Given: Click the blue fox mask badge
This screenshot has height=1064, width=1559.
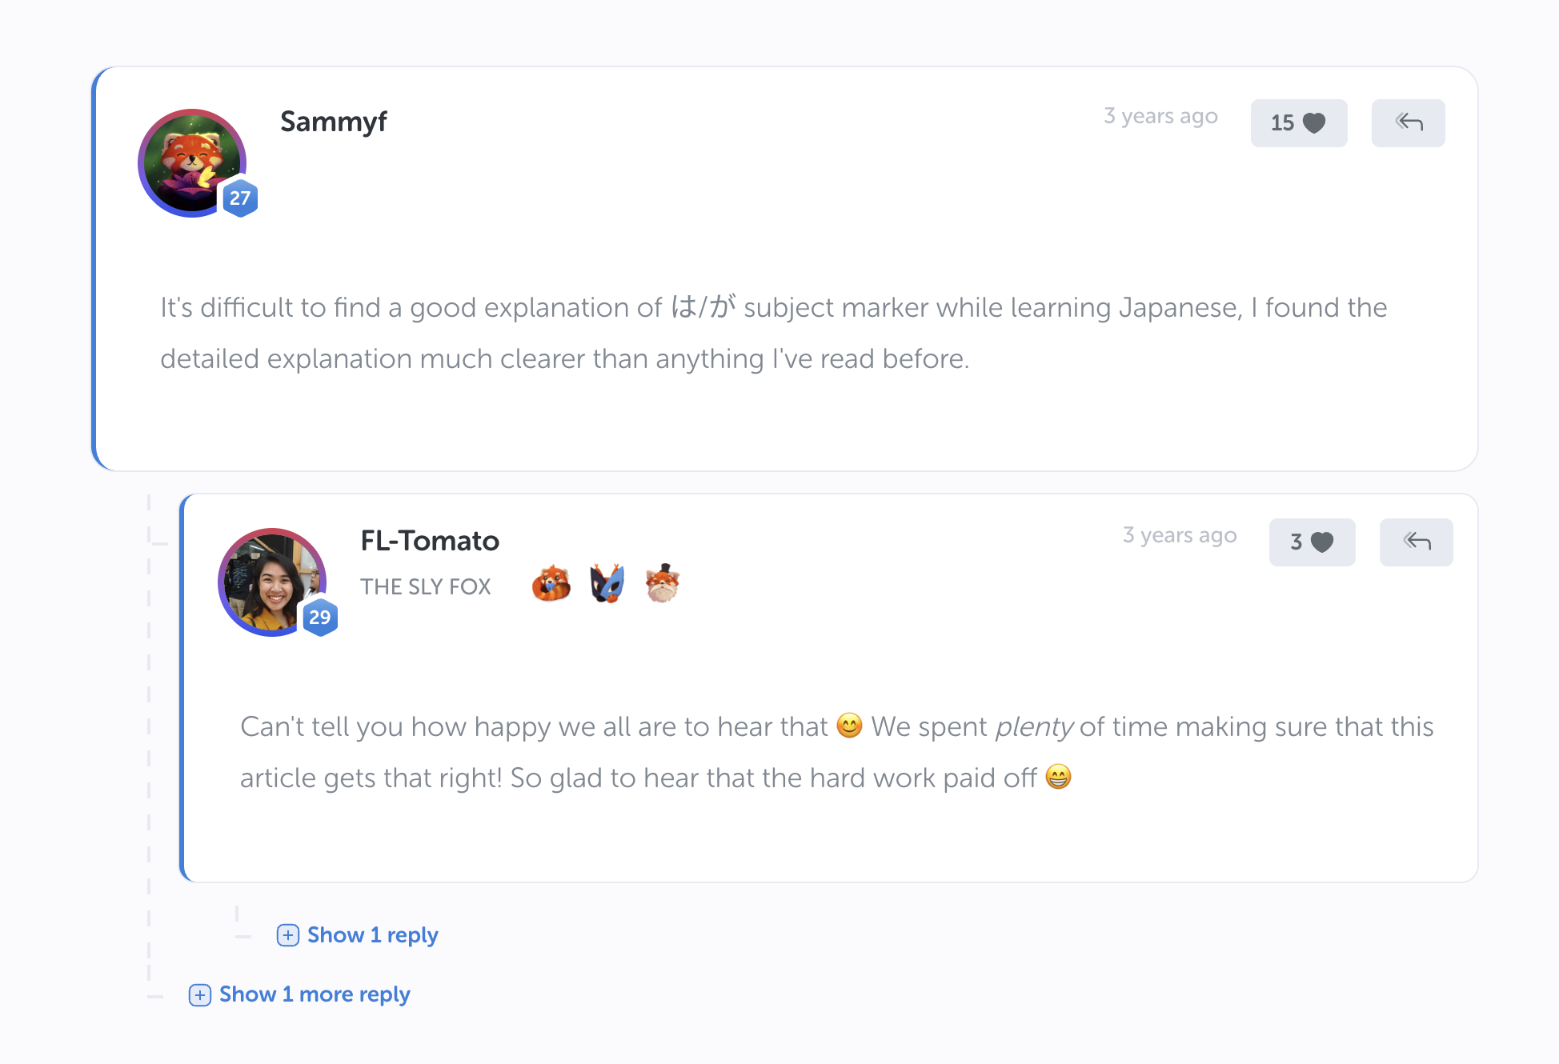Looking at the screenshot, I should tap(607, 584).
